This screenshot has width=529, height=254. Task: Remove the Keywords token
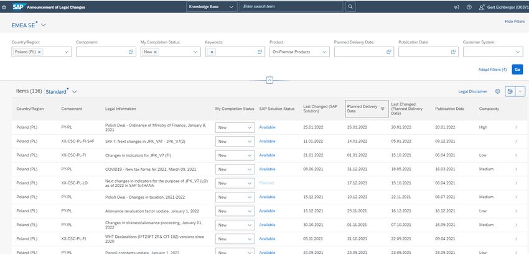212,52
